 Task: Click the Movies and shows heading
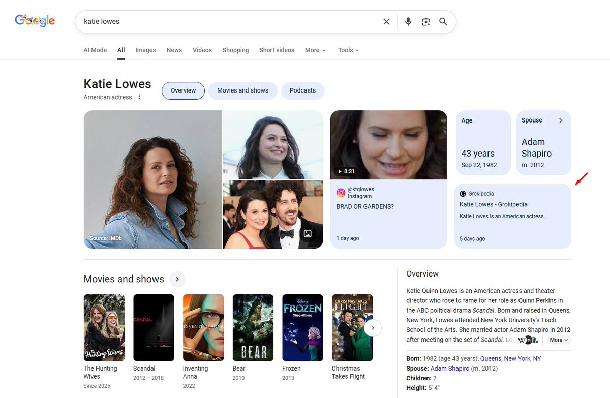(124, 279)
